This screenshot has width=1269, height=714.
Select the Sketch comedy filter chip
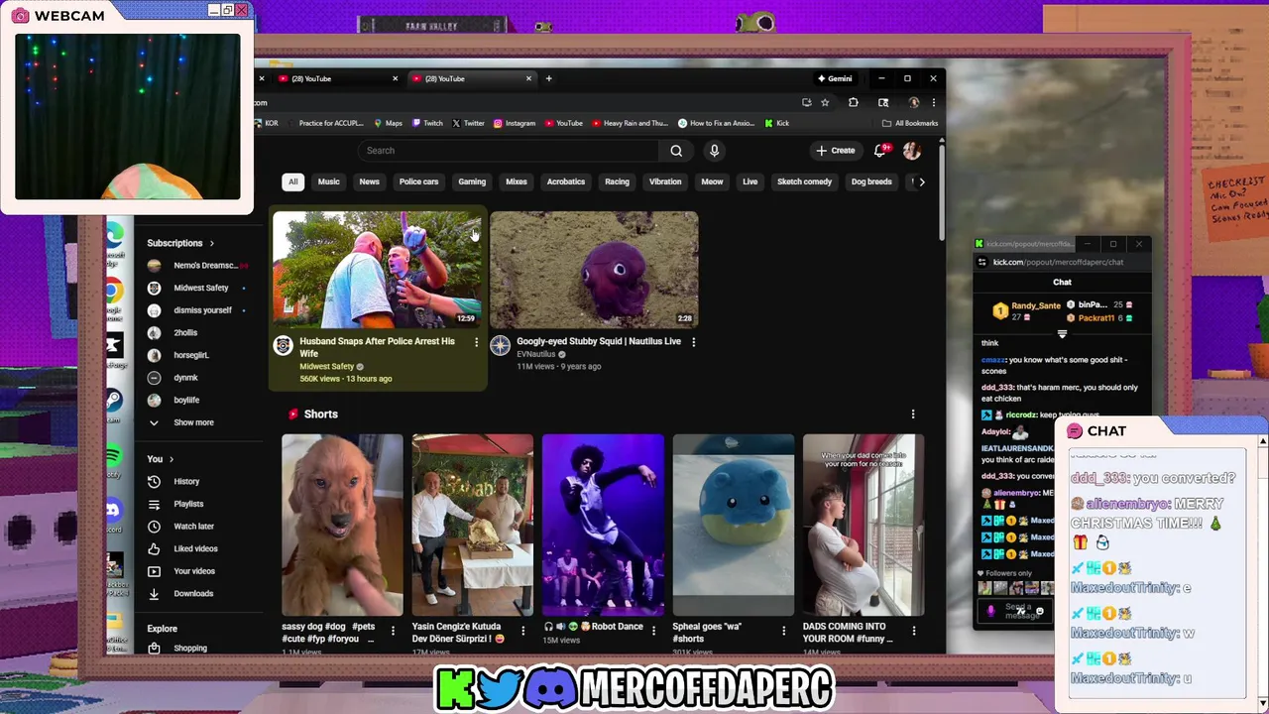coord(804,181)
